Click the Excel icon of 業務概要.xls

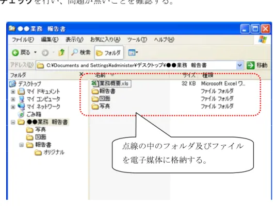[95, 83]
